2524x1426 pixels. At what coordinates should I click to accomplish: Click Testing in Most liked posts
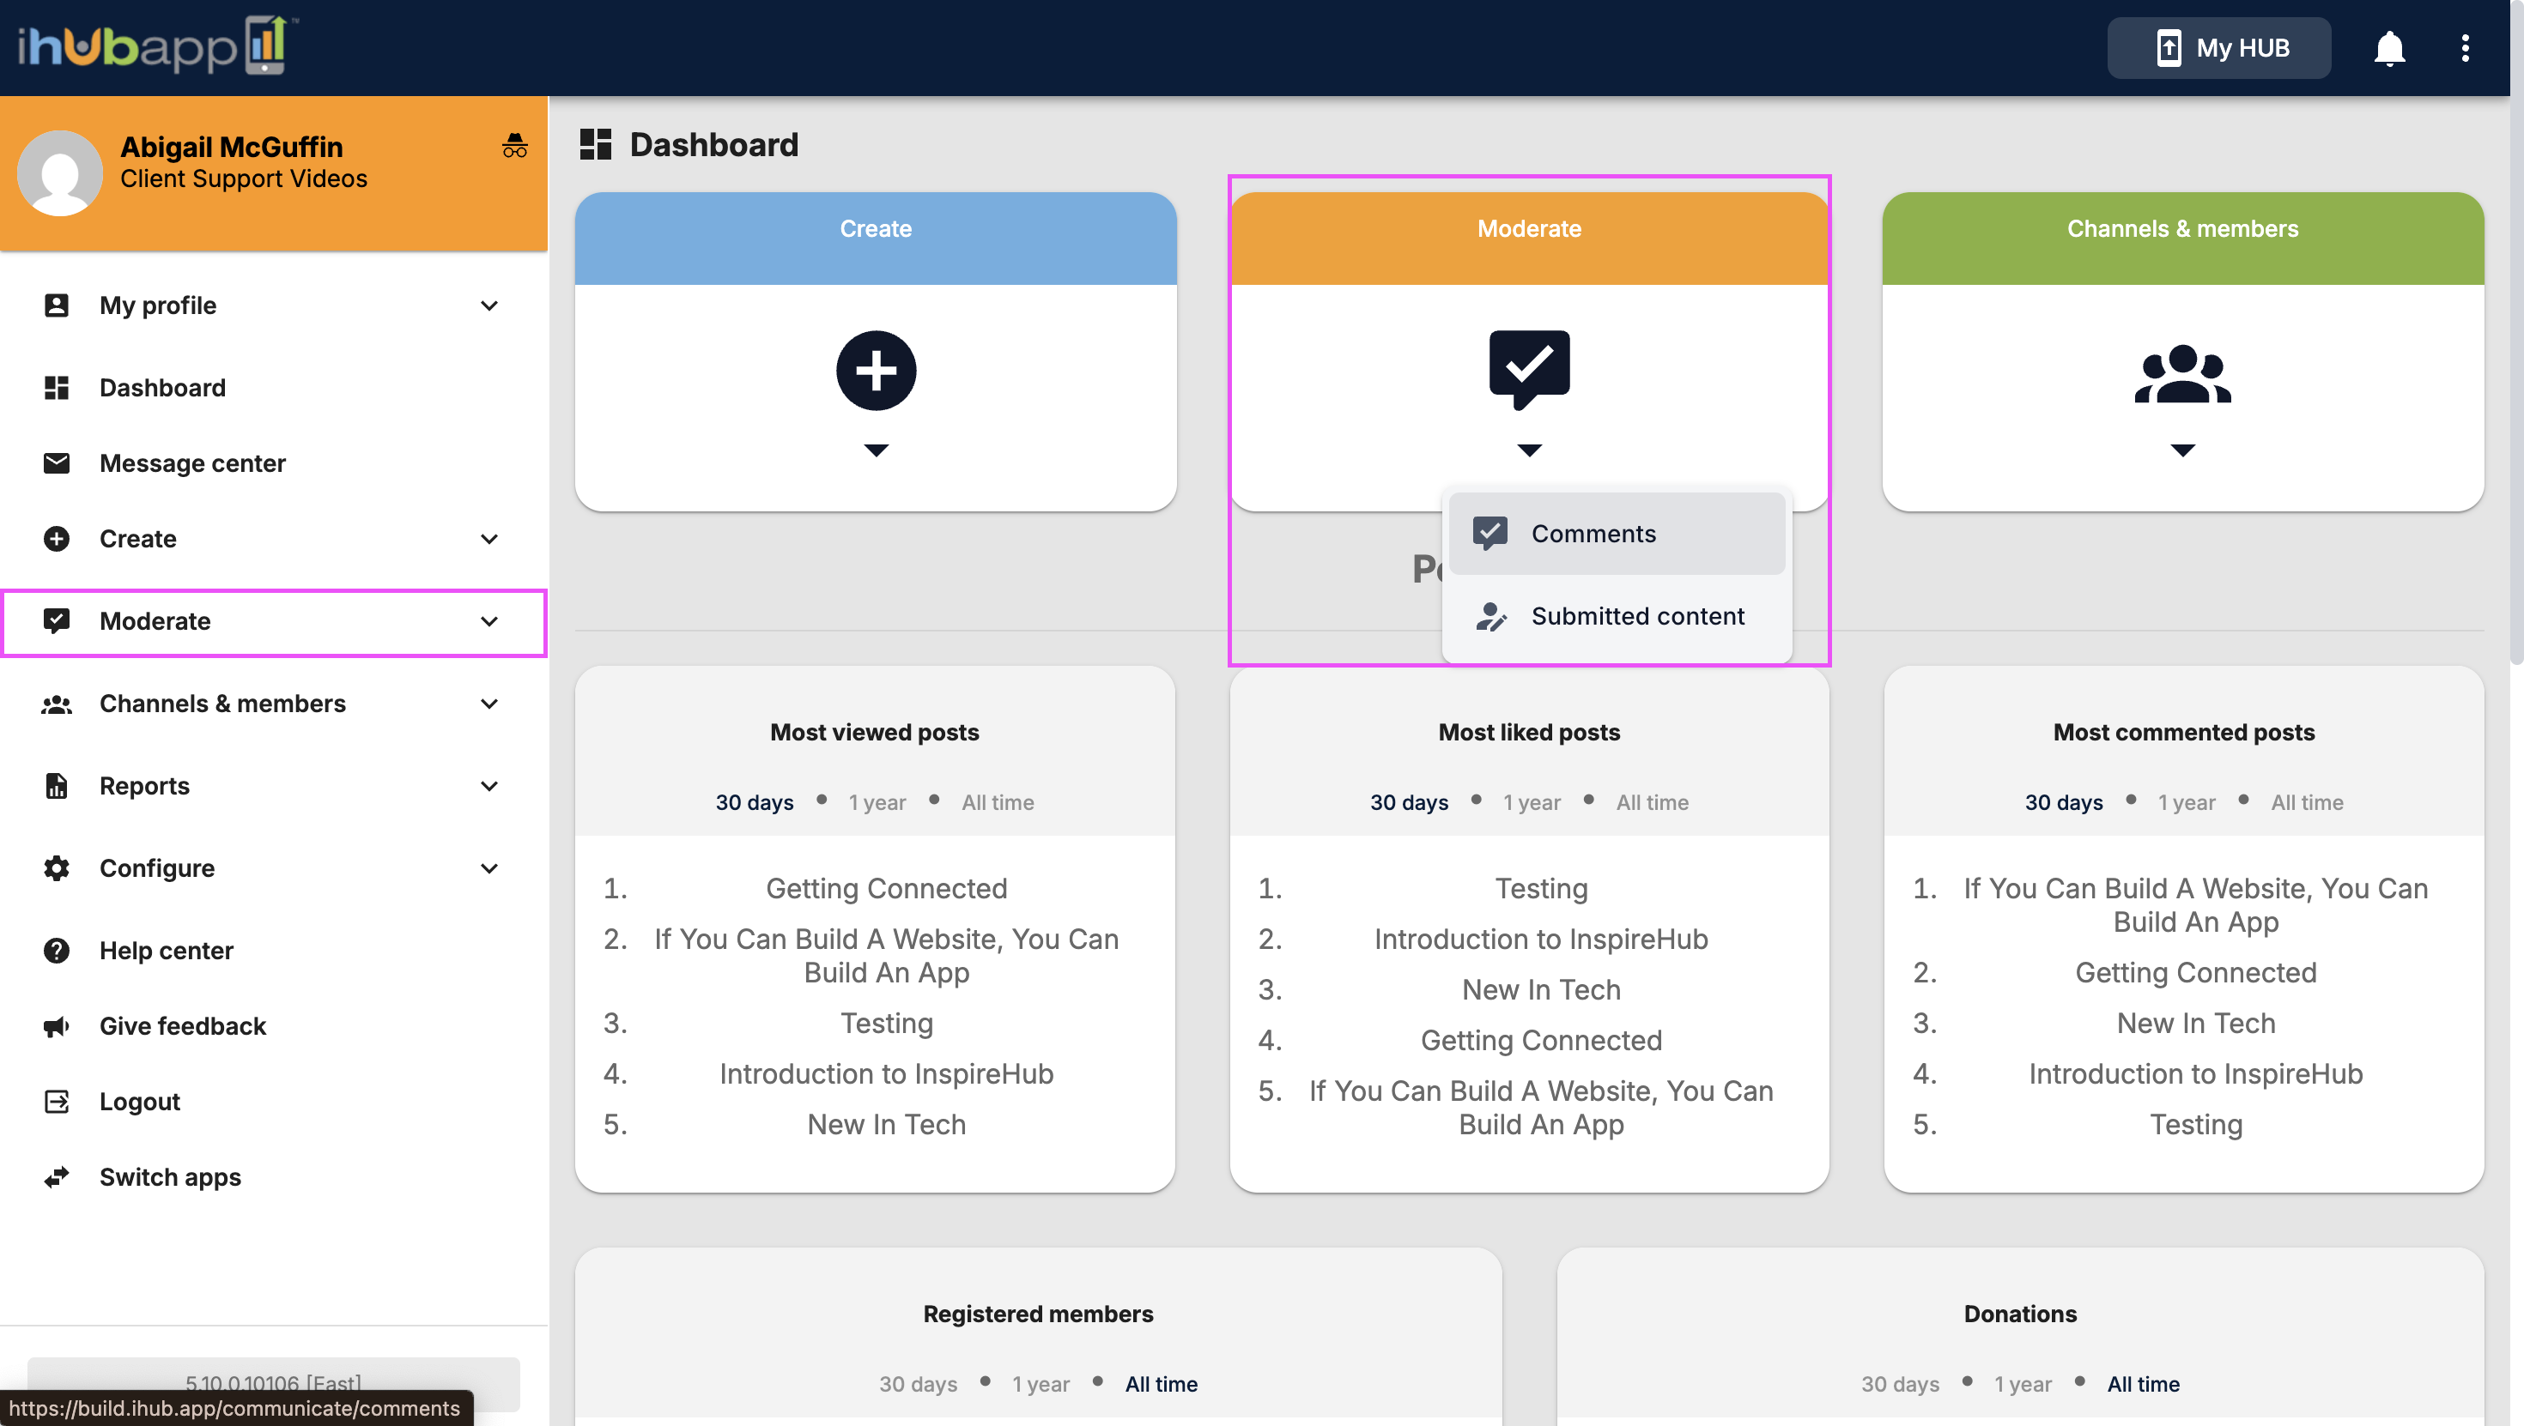1540,887
